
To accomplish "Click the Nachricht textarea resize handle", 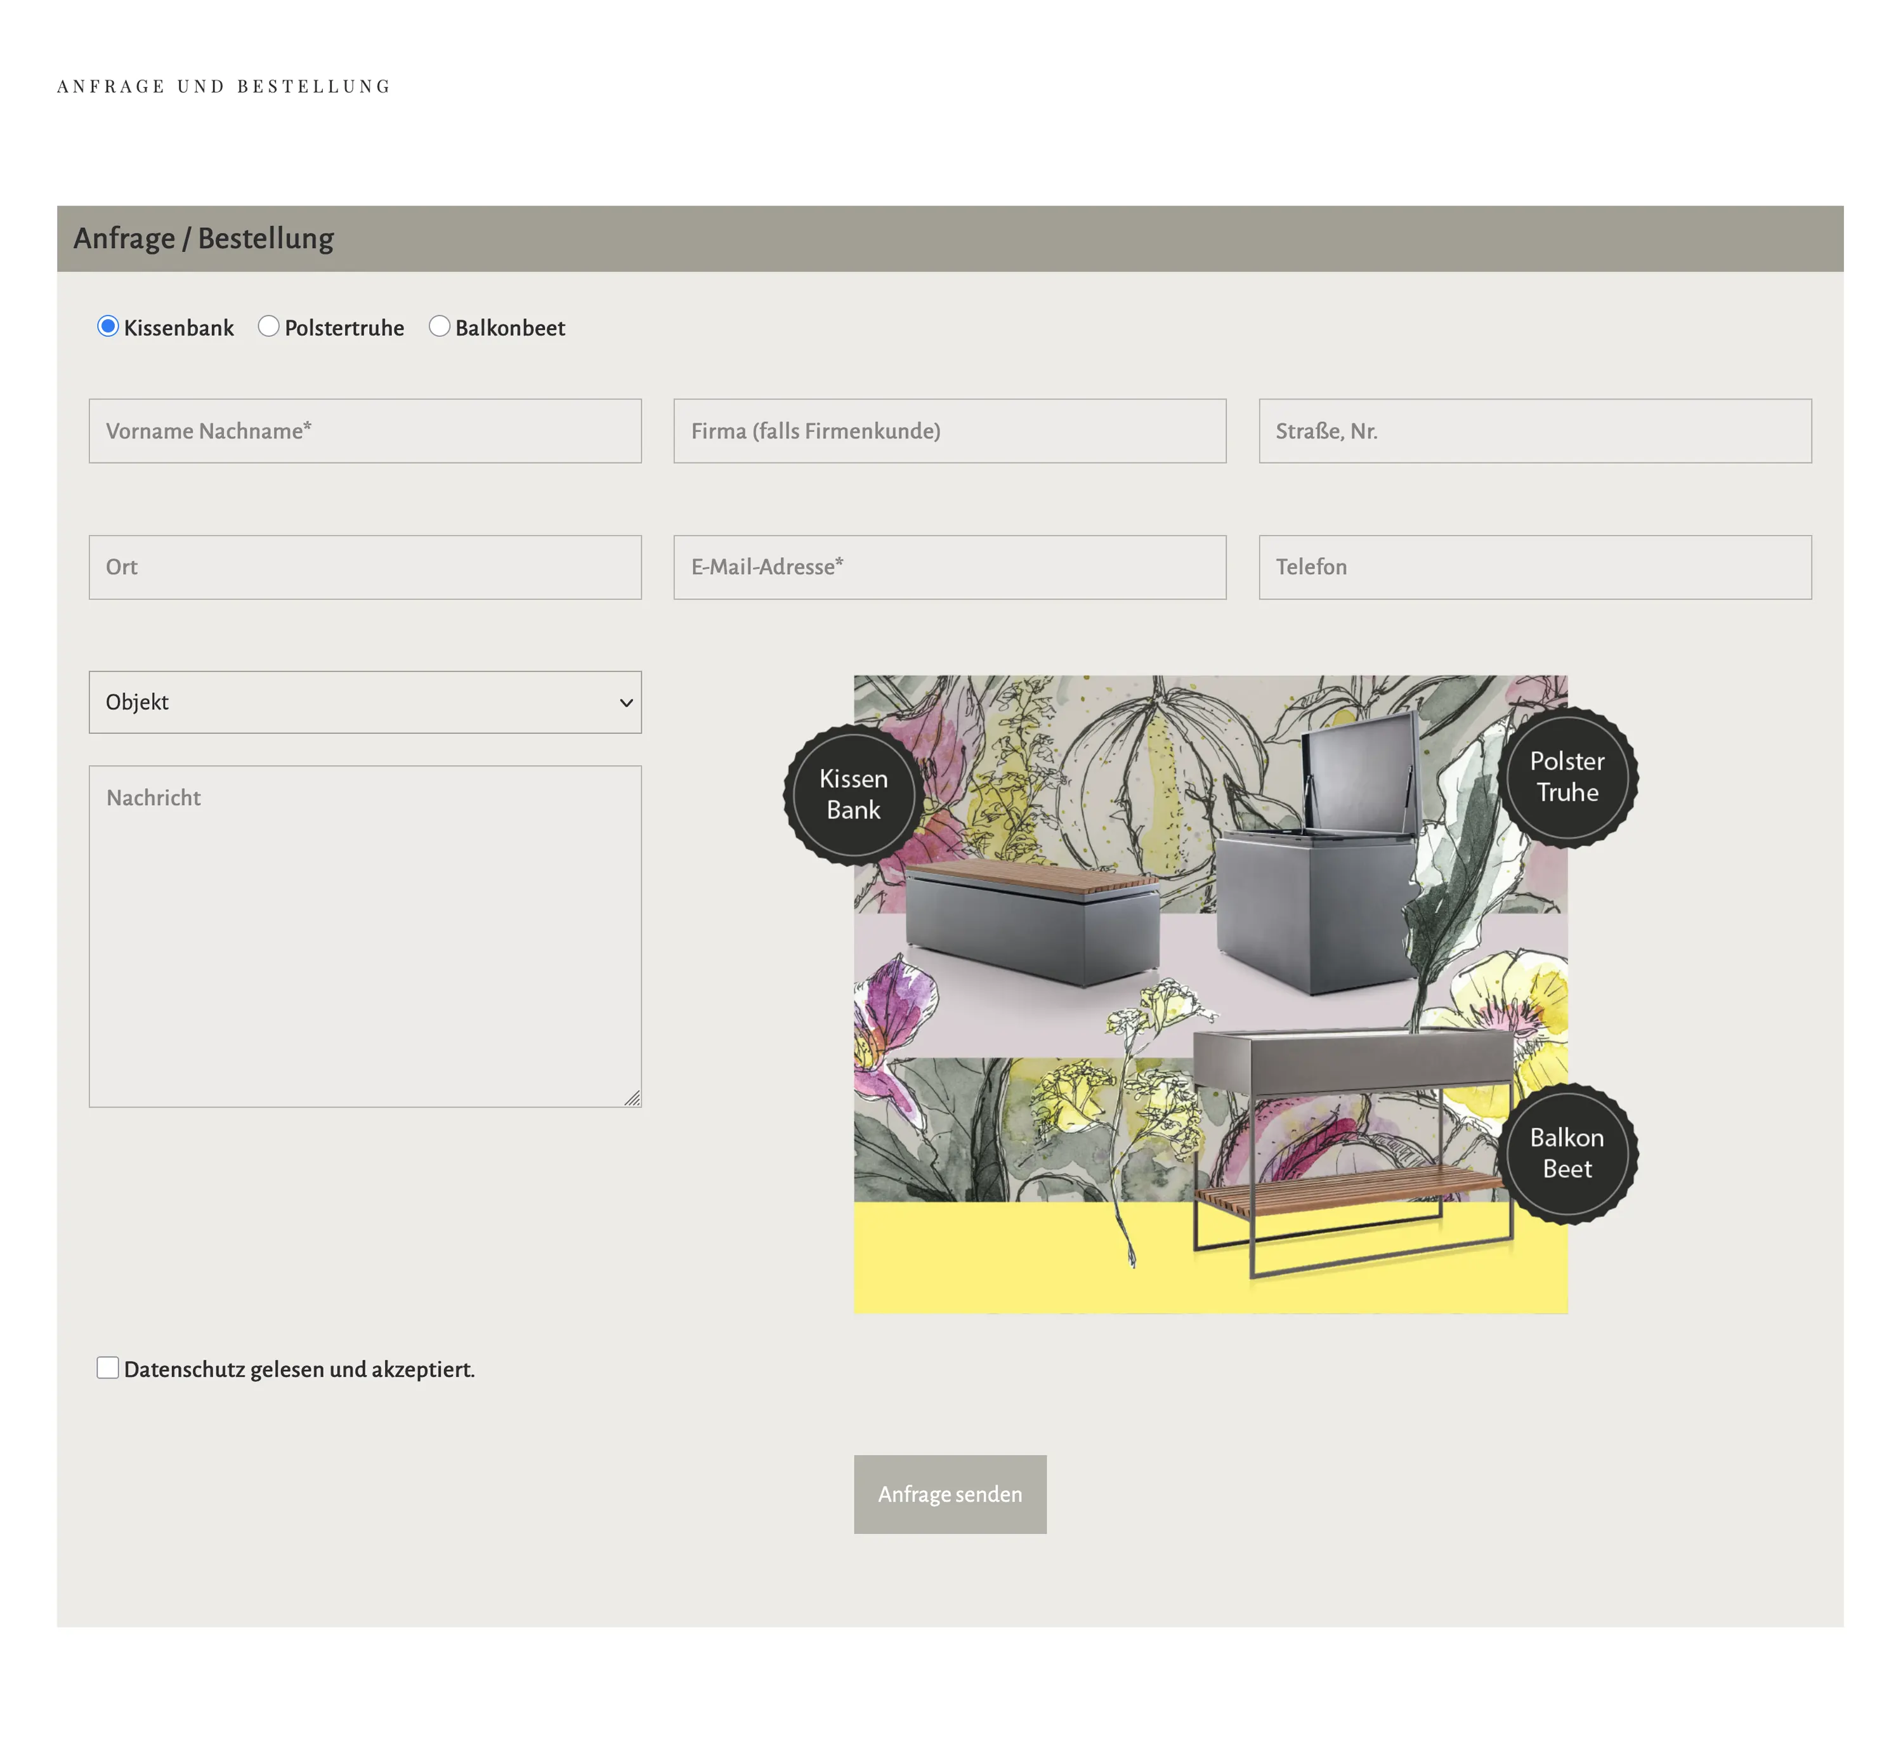I will [633, 1099].
